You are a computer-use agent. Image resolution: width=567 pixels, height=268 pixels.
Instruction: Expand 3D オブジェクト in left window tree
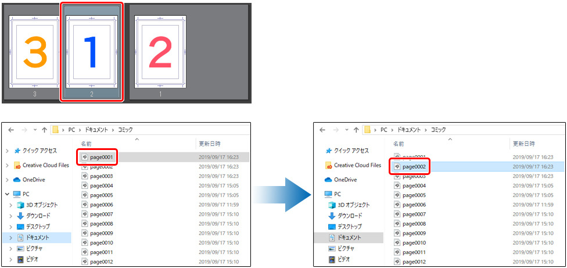(12, 205)
